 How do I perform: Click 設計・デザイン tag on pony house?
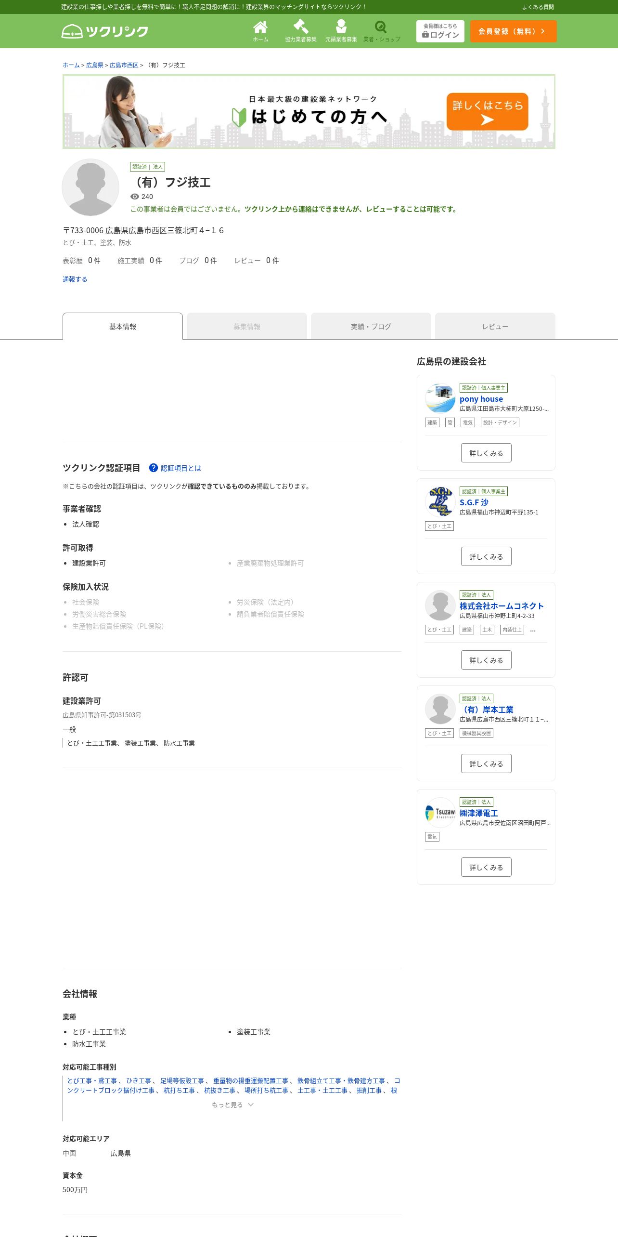click(500, 422)
